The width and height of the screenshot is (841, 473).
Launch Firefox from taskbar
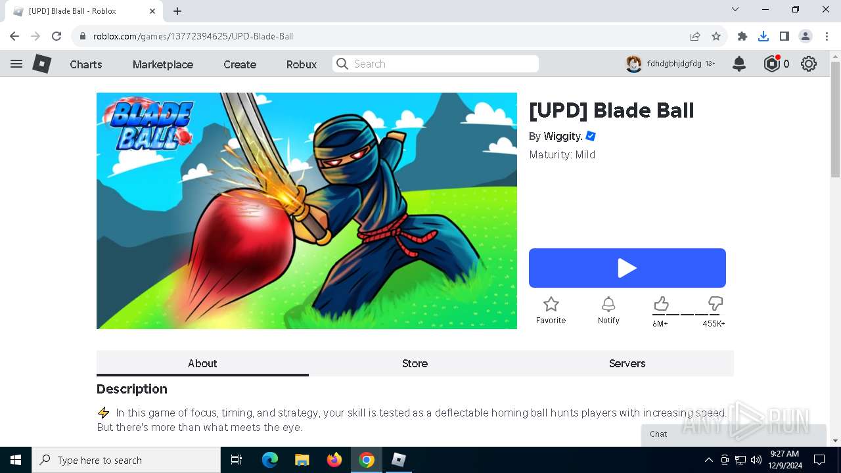click(x=334, y=460)
